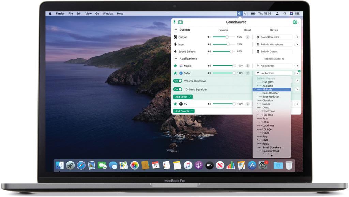This screenshot has width=349, height=197.
Task: Open the File menu in the menu bar
Action: 71,14
